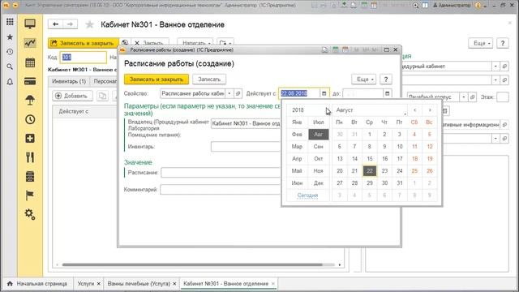Switch to Кабинет №301 bottom tab
Image resolution: width=519 pixels, height=292 pixels.
coord(225,284)
